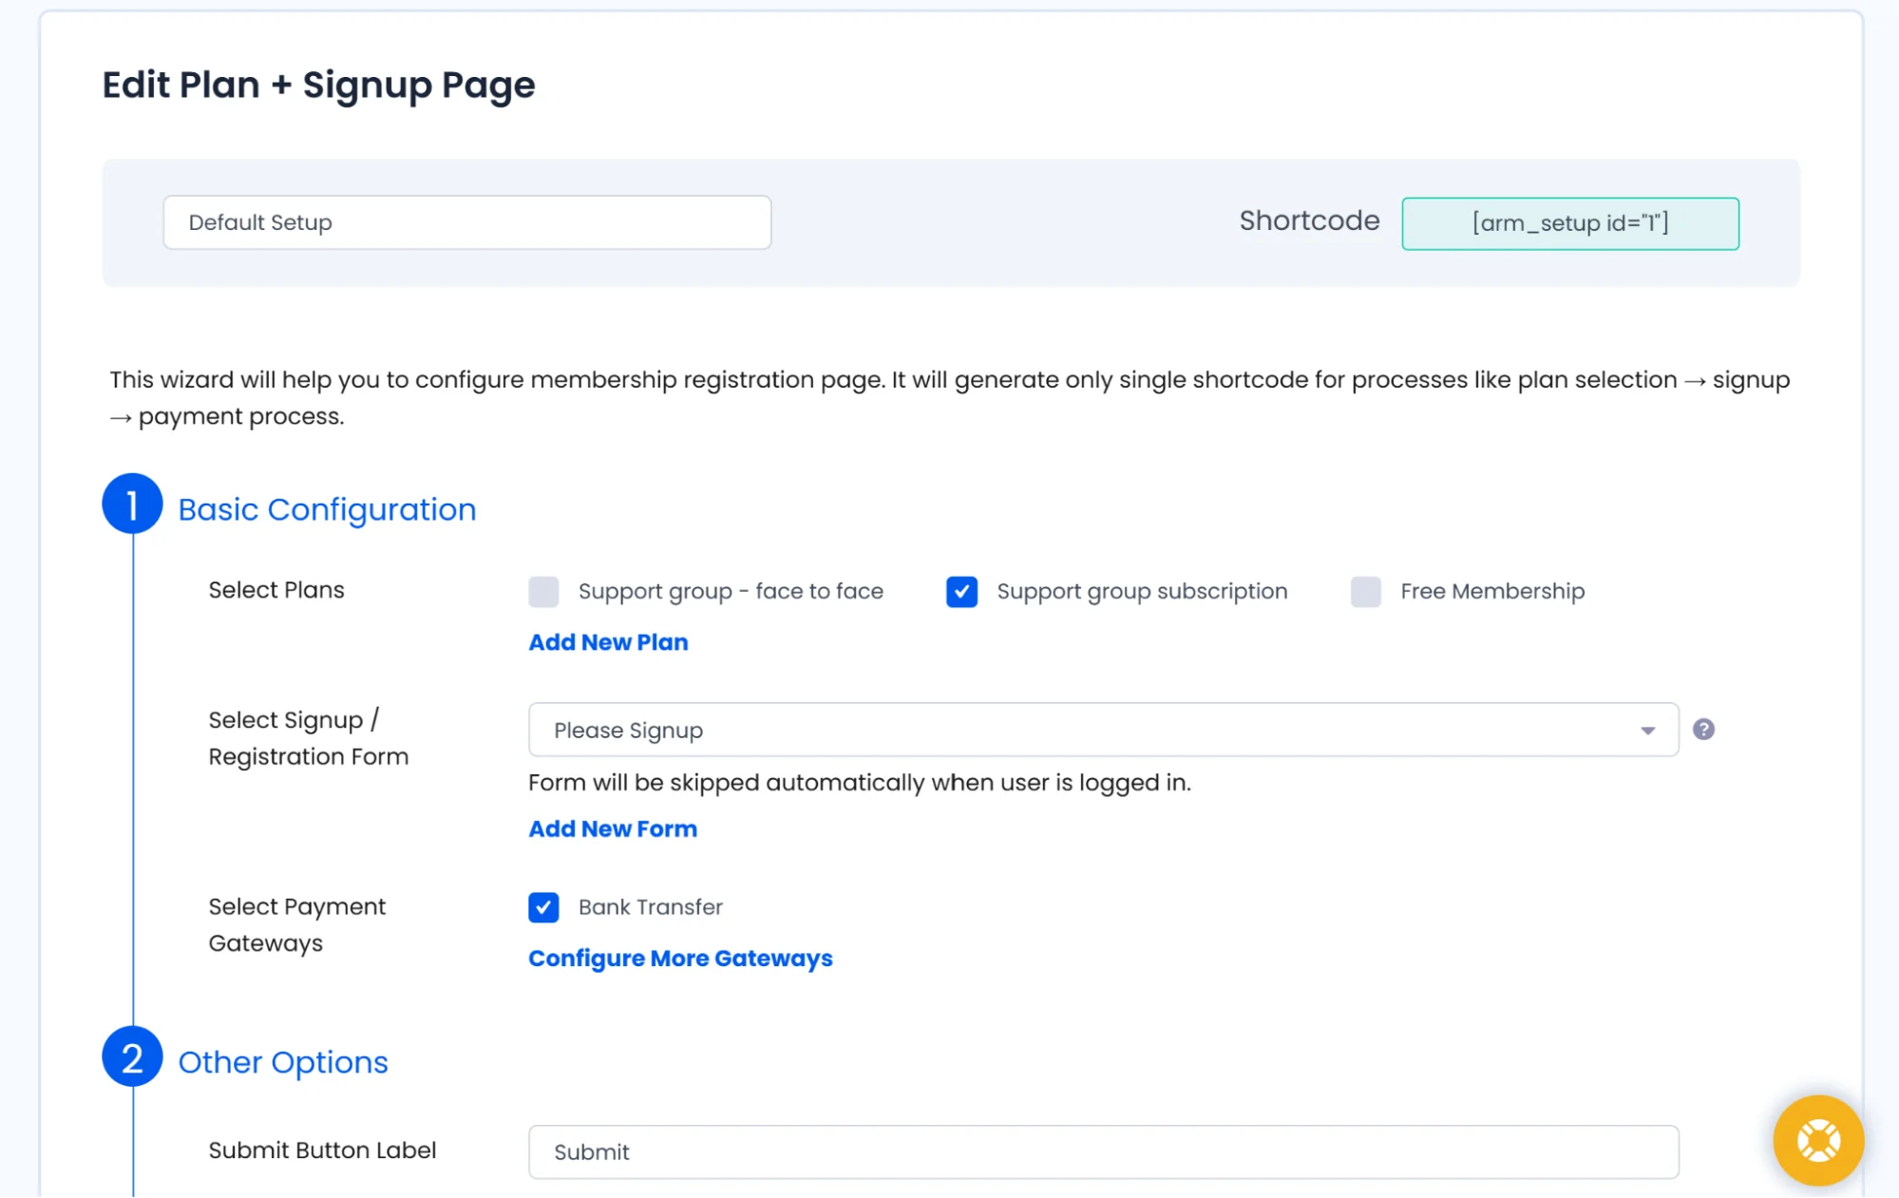Click the Select Payment Gateways label
This screenshot has width=1899, height=1198.
297,924
